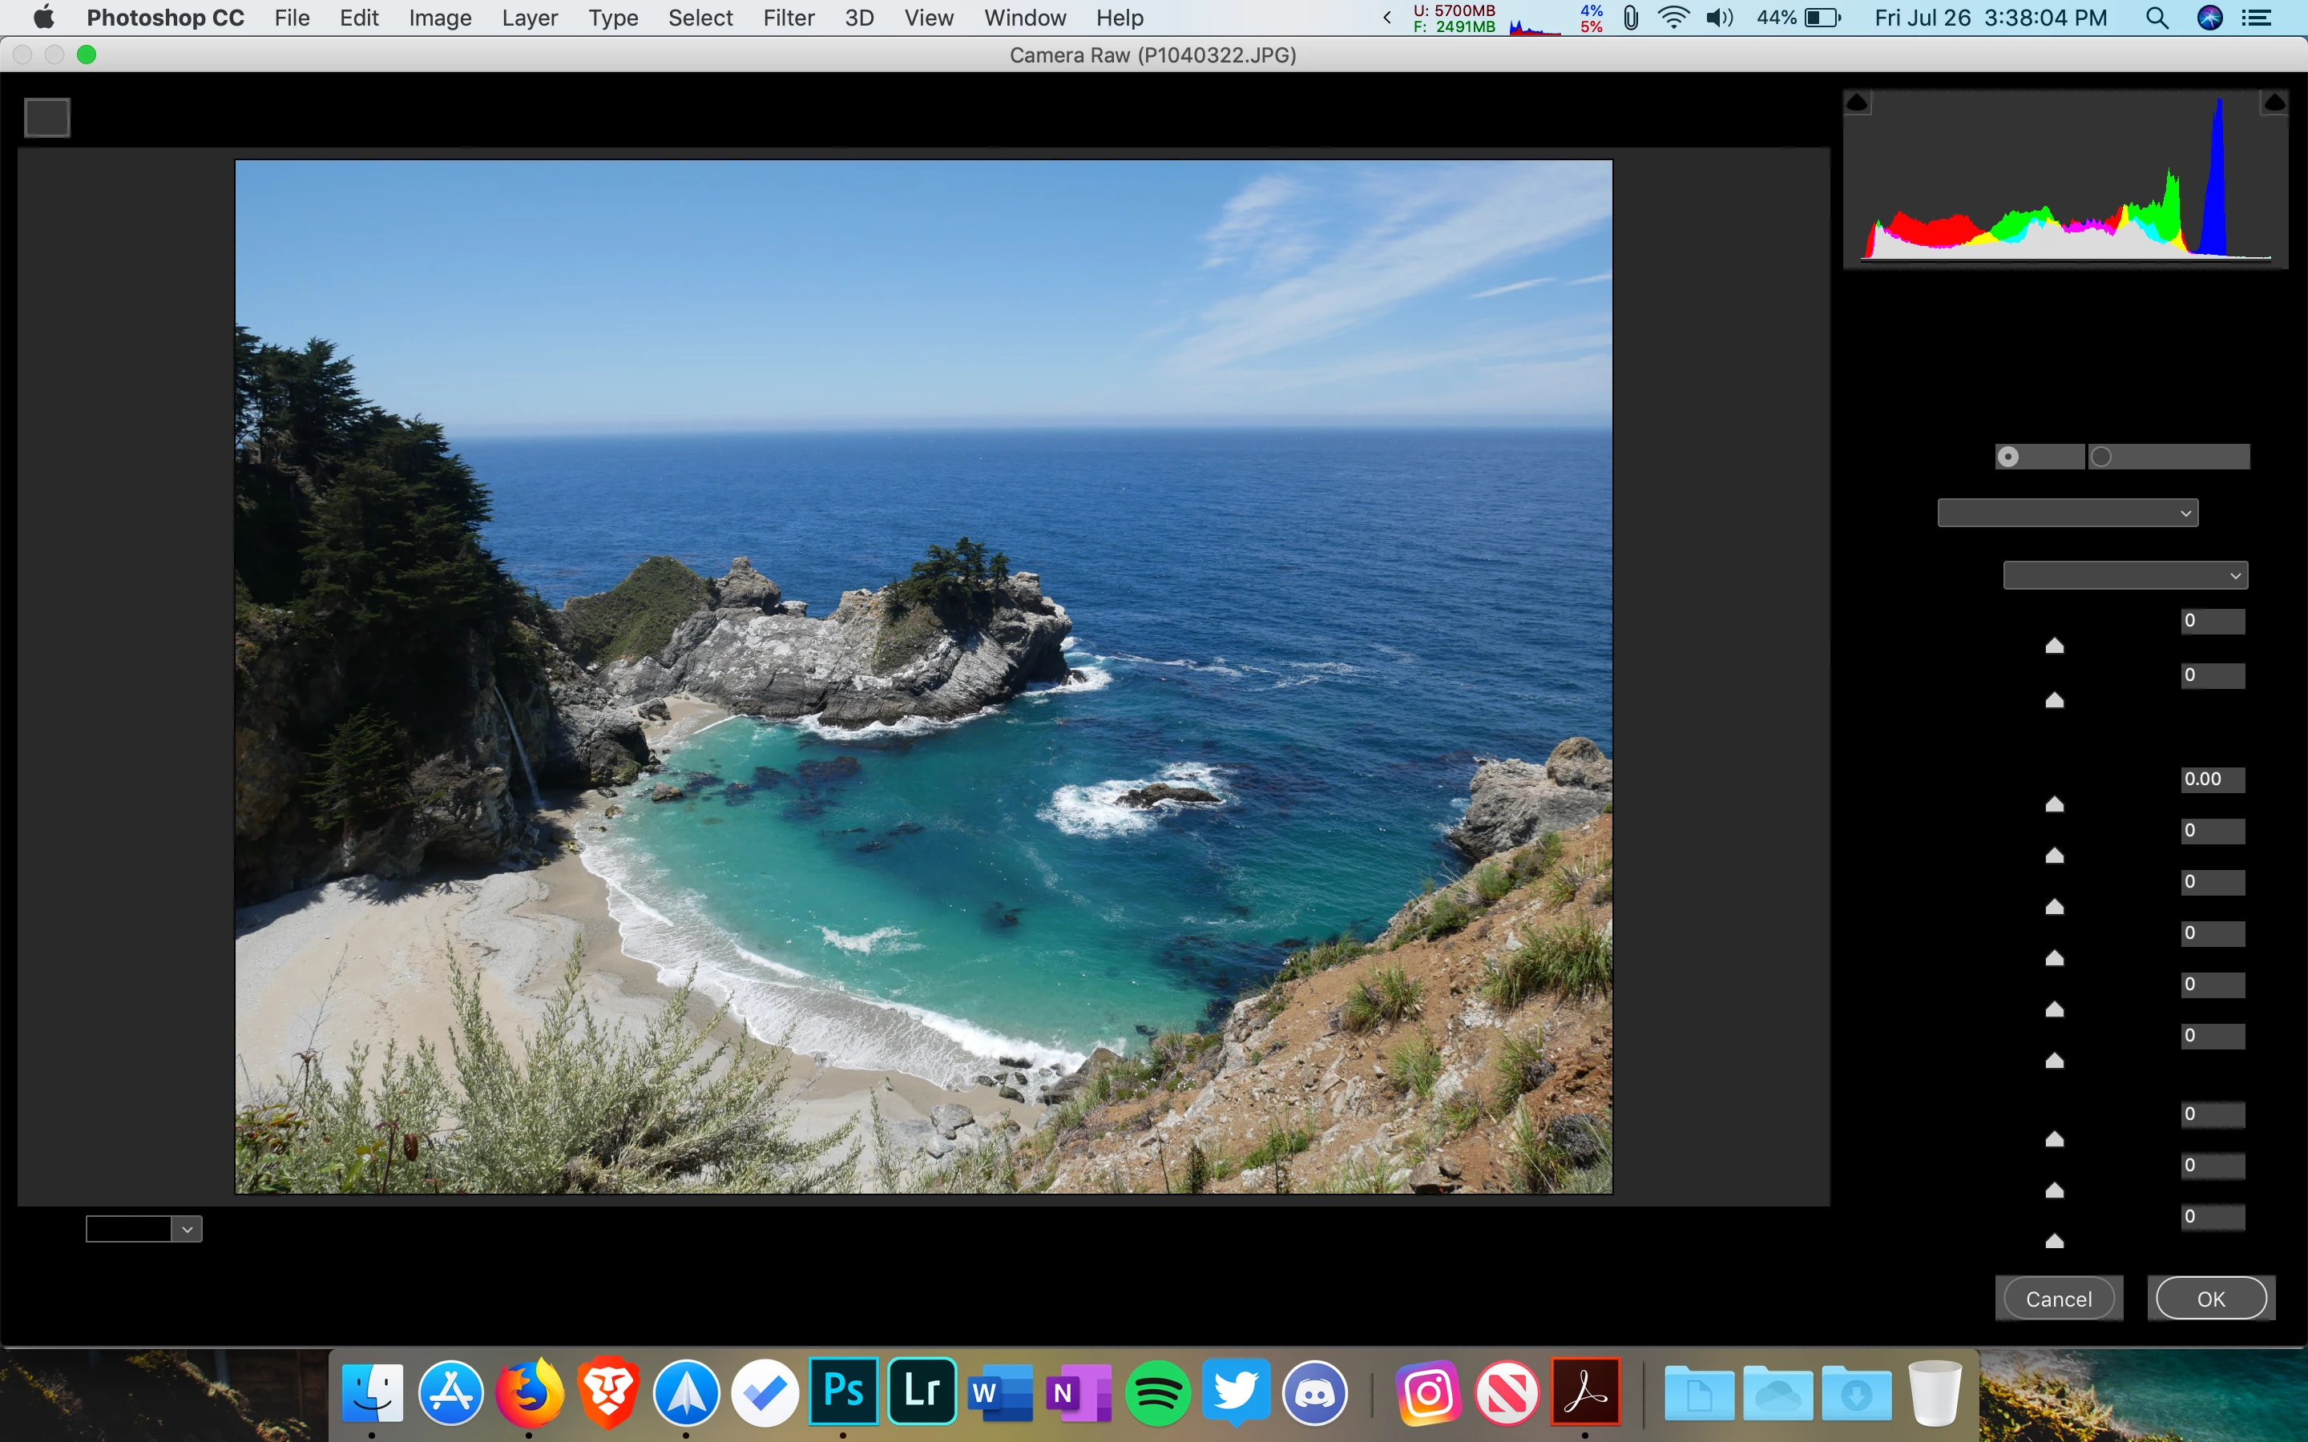Click the slider handle below the 0.00 field

click(2054, 804)
